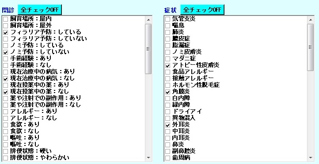Check ドライアイ symptom
319x164 pixels.
pos(167,112)
